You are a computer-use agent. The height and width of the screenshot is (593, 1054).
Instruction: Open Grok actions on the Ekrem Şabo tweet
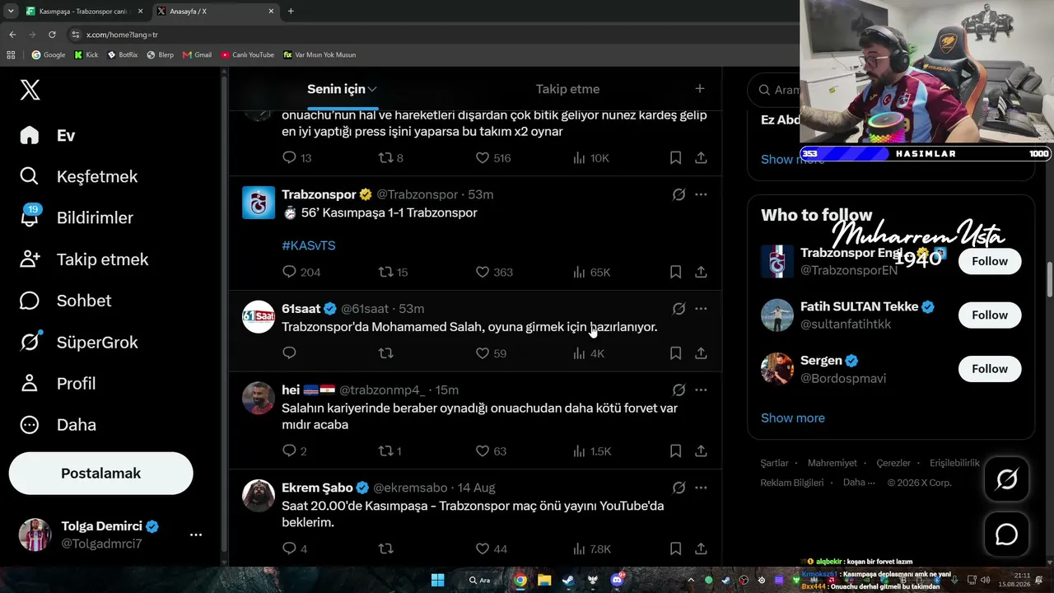pyautogui.click(x=679, y=488)
